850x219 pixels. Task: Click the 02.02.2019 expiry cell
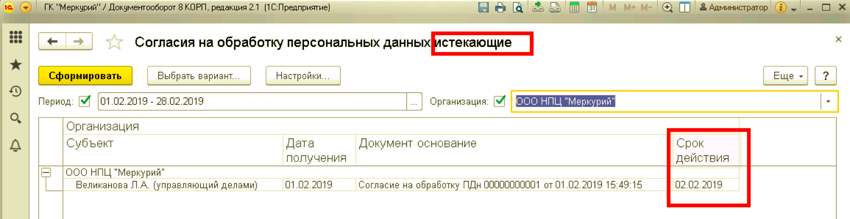click(706, 185)
